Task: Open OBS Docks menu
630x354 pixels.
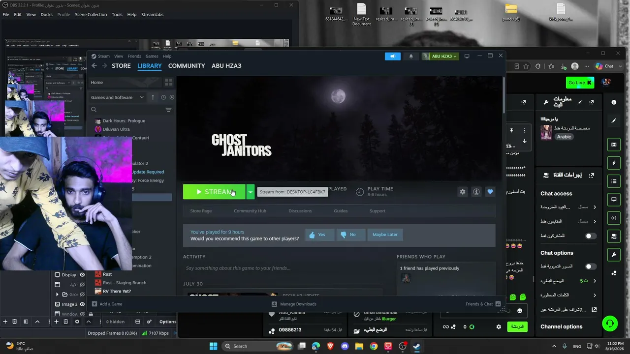Action: tap(46, 14)
